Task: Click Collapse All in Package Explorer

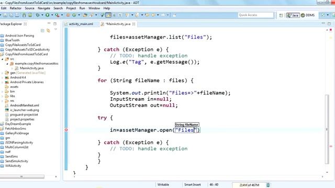Action: point(42,31)
